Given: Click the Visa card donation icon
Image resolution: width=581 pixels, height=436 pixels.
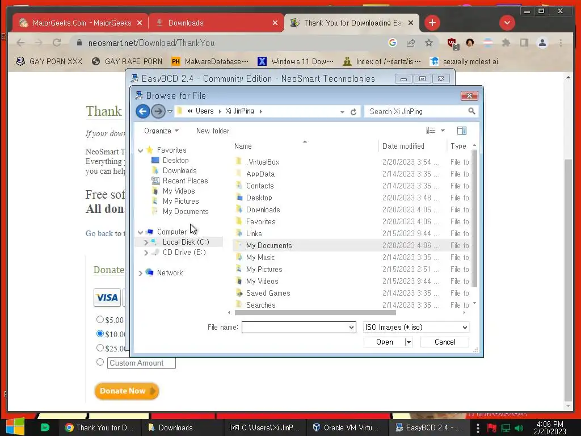Looking at the screenshot, I should (107, 297).
